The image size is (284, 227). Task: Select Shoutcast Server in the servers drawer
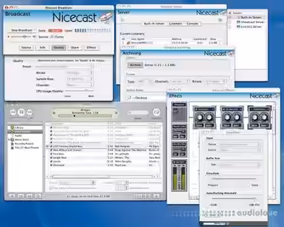click(251, 22)
